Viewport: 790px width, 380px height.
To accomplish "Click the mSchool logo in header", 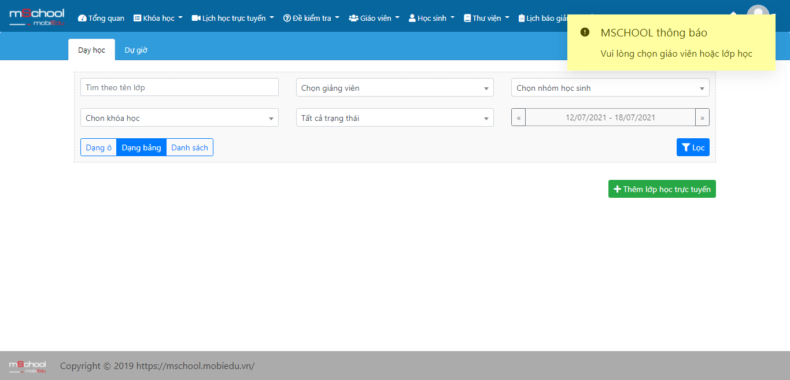I will 37,17.
